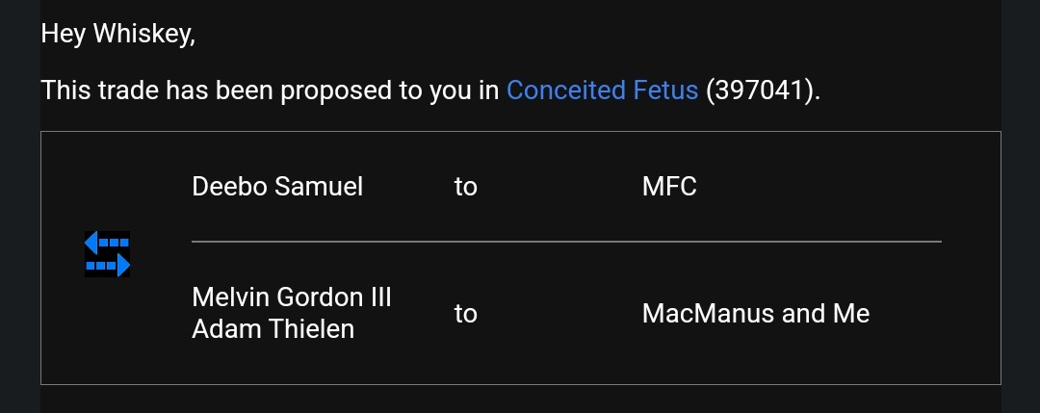Click the dark margin strip on left edge

[20, 206]
